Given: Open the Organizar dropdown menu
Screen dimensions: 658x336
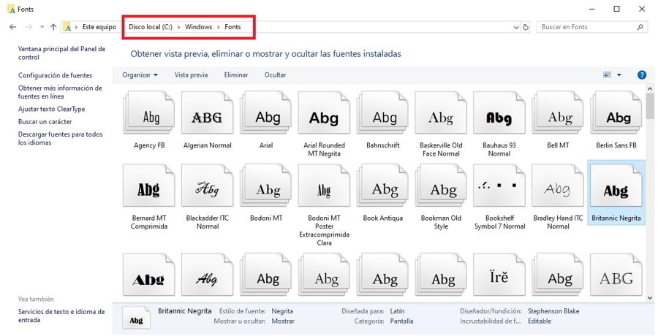Looking at the screenshot, I should [x=140, y=75].
